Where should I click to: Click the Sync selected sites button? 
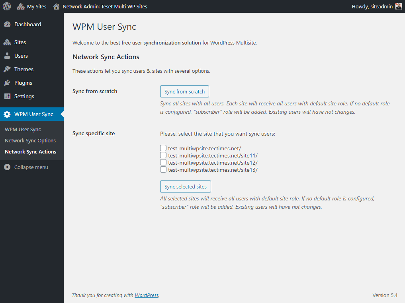(186, 186)
